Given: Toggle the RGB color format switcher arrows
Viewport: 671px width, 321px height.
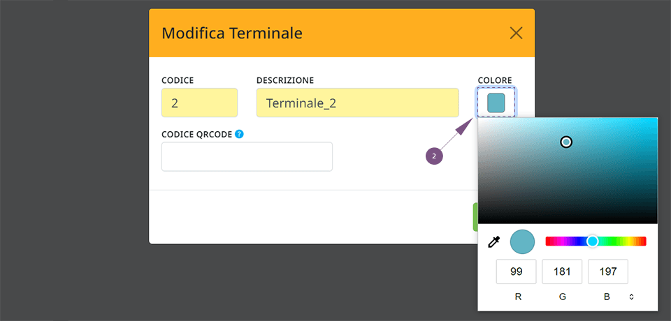Looking at the screenshot, I should (x=631, y=297).
